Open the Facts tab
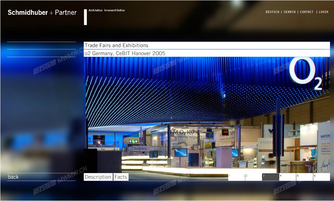This screenshot has width=334, height=201. (x=121, y=177)
